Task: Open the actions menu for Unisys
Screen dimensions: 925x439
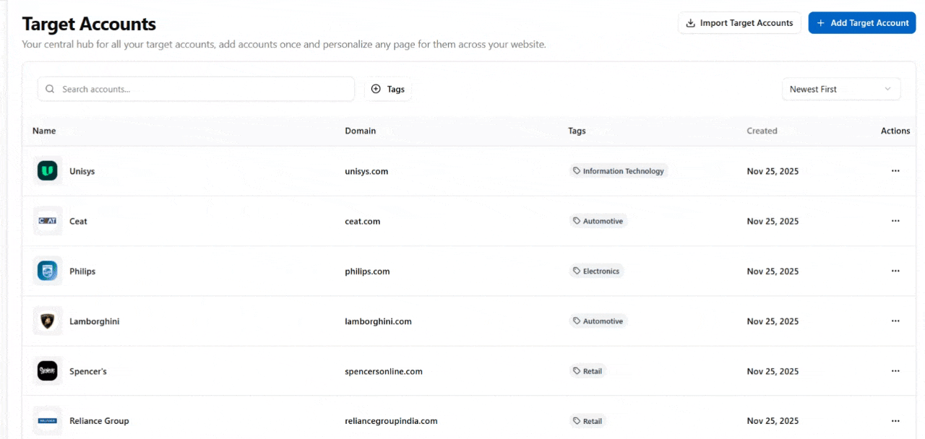Action: click(895, 171)
